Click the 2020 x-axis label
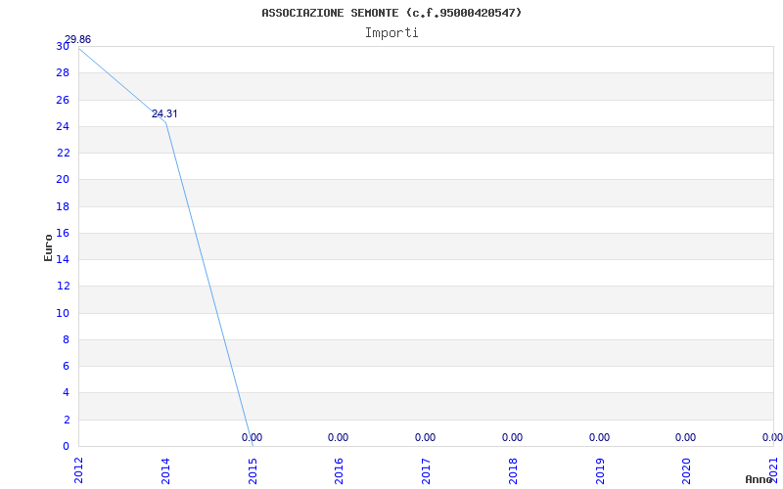Image resolution: width=783 pixels, height=489 pixels. coord(687,470)
